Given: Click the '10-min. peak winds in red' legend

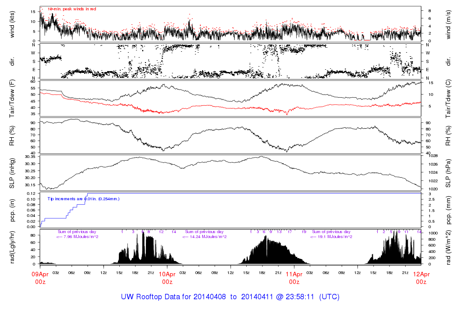Looking at the screenshot, I should (72, 9).
